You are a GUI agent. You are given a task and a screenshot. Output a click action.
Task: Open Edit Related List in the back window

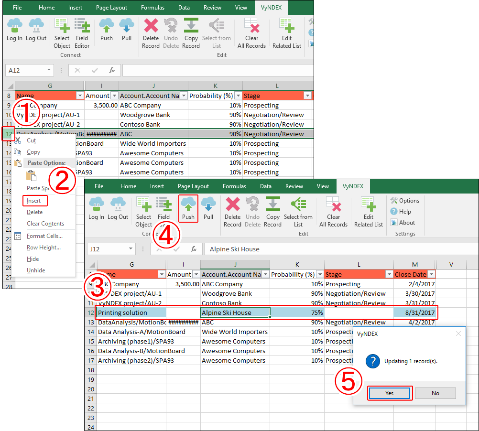(x=287, y=33)
